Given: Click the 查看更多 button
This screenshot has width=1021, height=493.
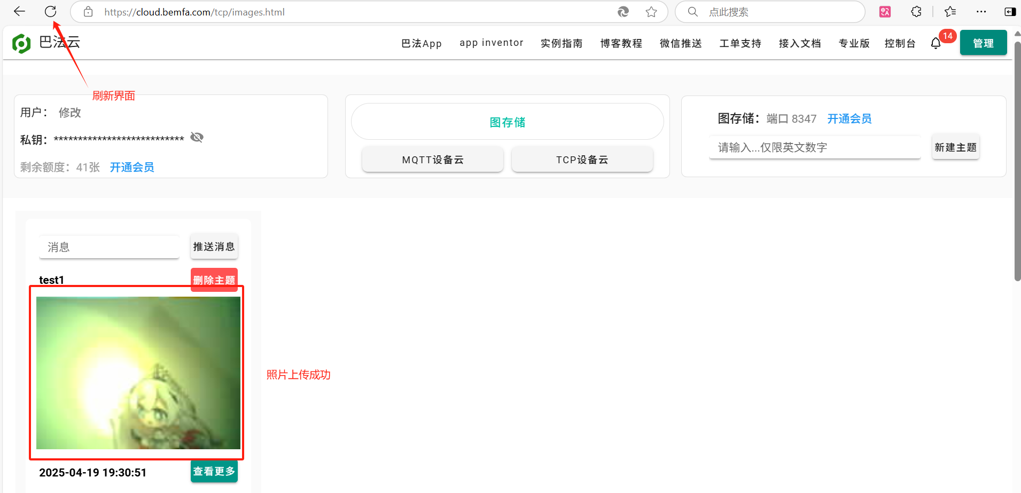Looking at the screenshot, I should [214, 472].
